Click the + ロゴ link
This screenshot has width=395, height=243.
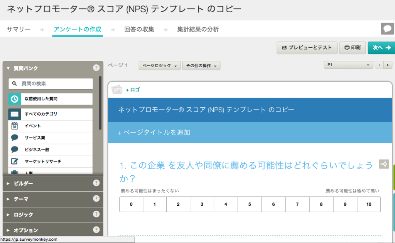coord(133,90)
